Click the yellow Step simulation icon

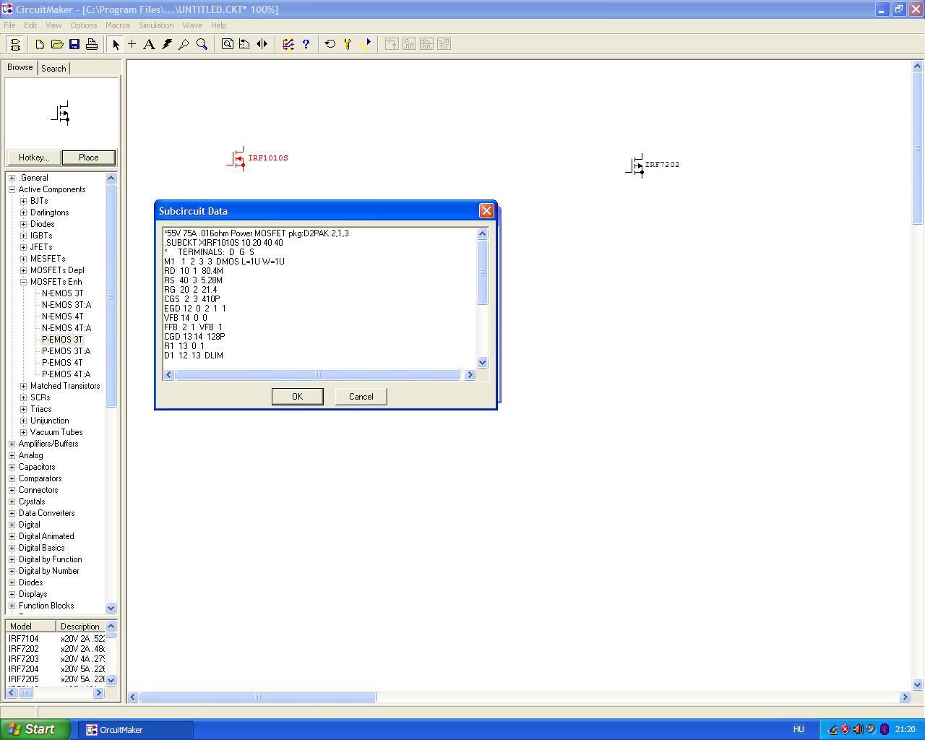[348, 44]
